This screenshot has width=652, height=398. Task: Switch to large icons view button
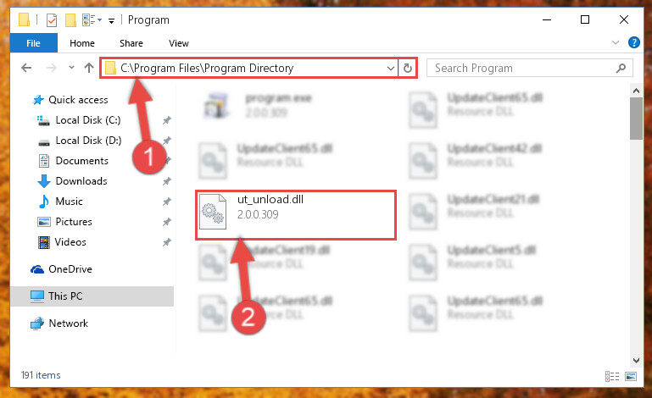pos(631,376)
